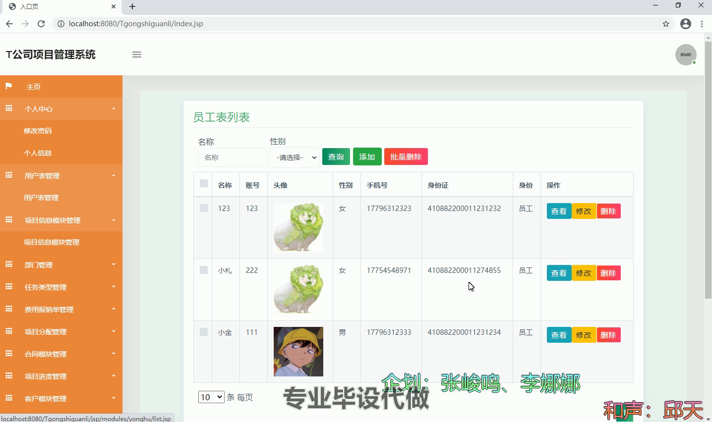712x422 pixels.
Task: Collapse the 个人中心 menu arrow
Action: 114,108
